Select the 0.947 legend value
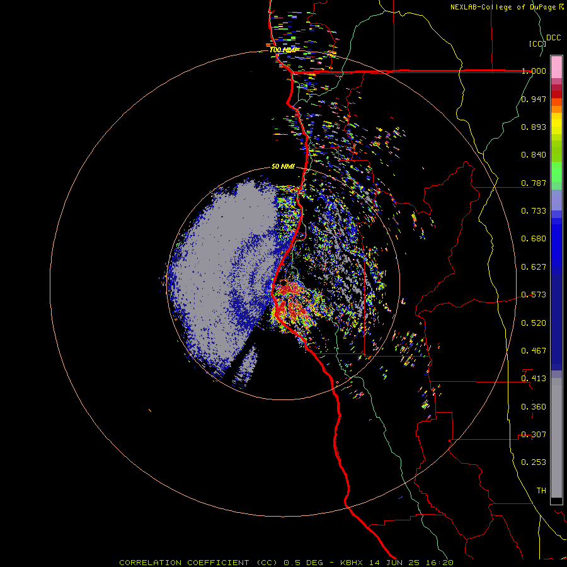 534,99
